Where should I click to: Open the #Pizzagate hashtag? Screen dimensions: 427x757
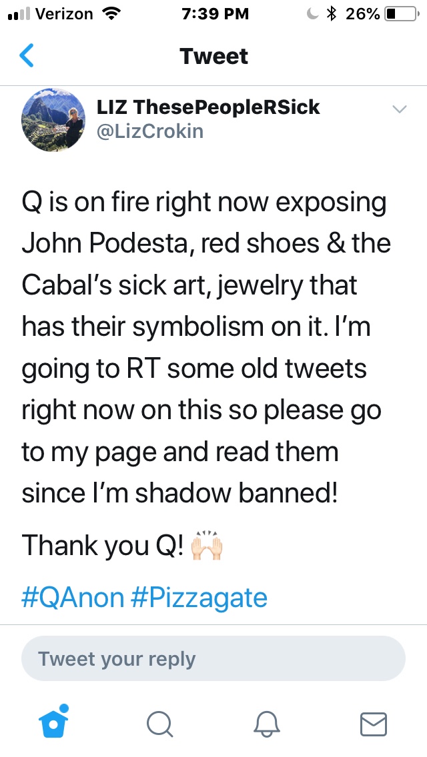(x=199, y=597)
